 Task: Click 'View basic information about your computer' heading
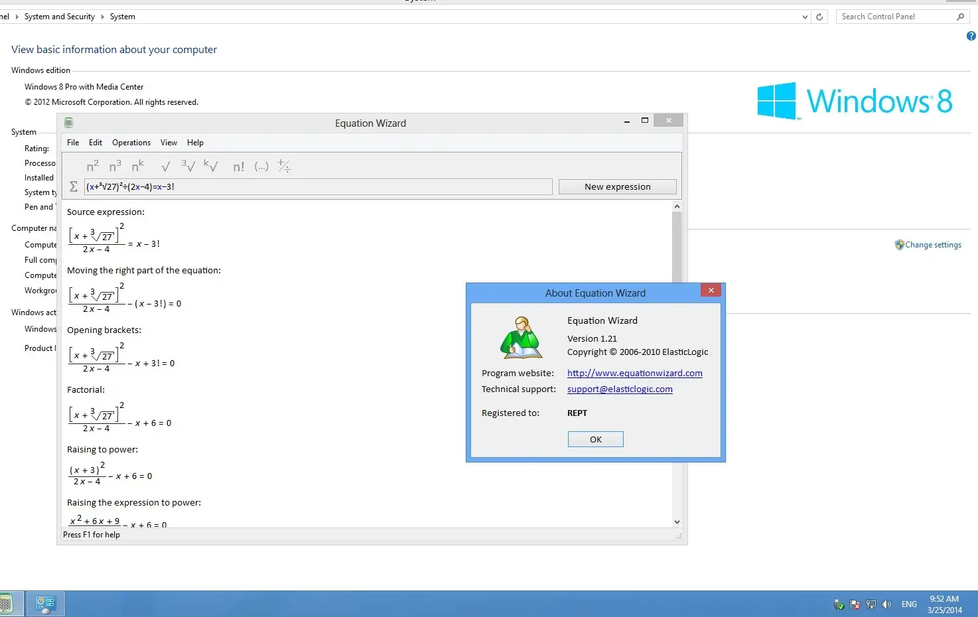114,50
